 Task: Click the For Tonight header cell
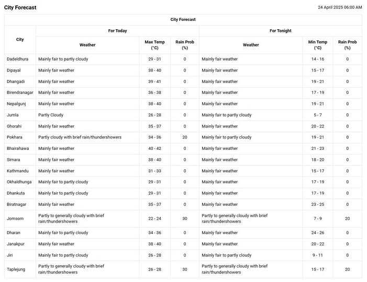280,31
